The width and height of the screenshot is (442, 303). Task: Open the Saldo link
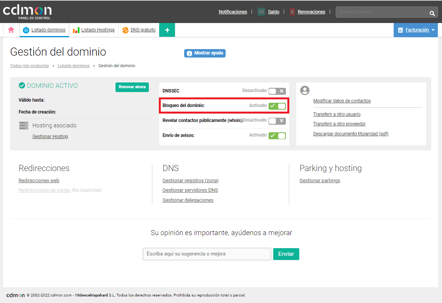coord(274,12)
